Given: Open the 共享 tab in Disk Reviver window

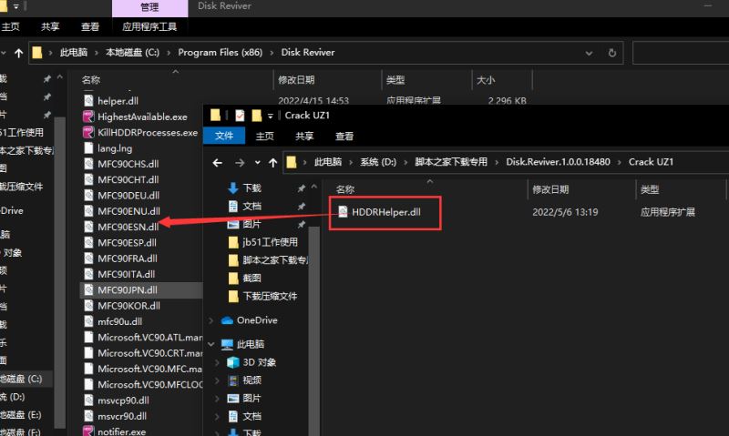Looking at the screenshot, I should pos(50,27).
